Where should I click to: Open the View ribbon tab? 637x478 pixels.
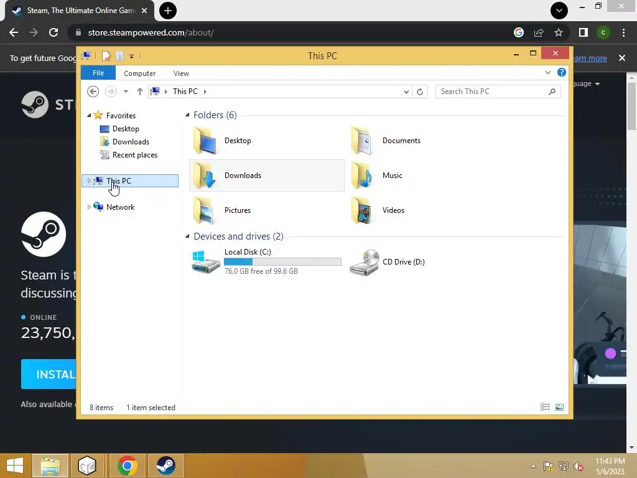(181, 73)
